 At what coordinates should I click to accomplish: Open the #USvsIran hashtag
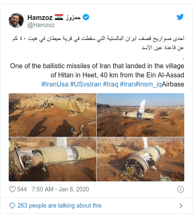pos(86,84)
